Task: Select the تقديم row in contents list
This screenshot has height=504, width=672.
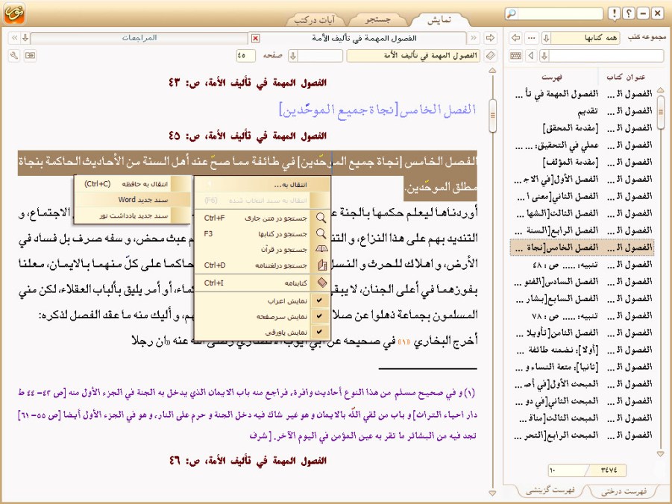Action: point(582,111)
